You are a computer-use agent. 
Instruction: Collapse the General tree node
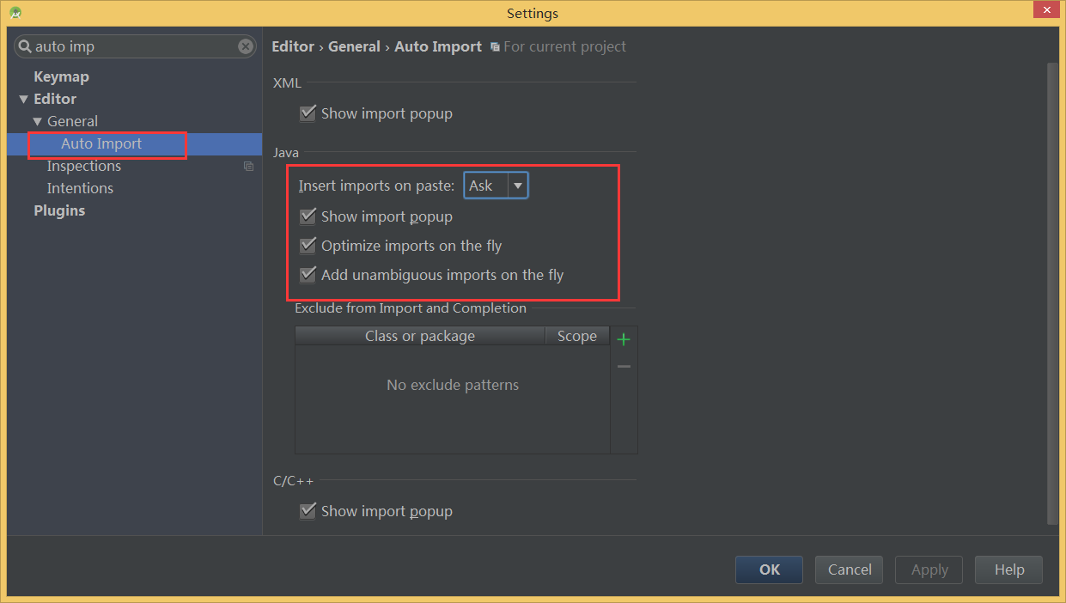pos(37,122)
